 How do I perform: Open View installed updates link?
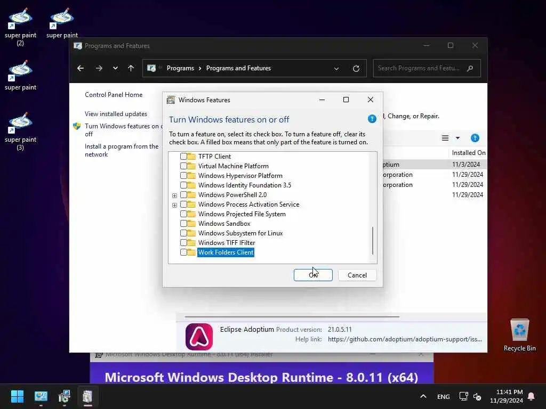(116, 114)
